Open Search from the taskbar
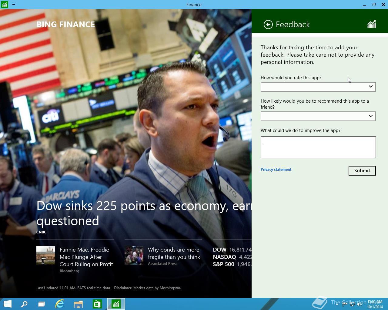The height and width of the screenshot is (310, 388). coord(24,304)
